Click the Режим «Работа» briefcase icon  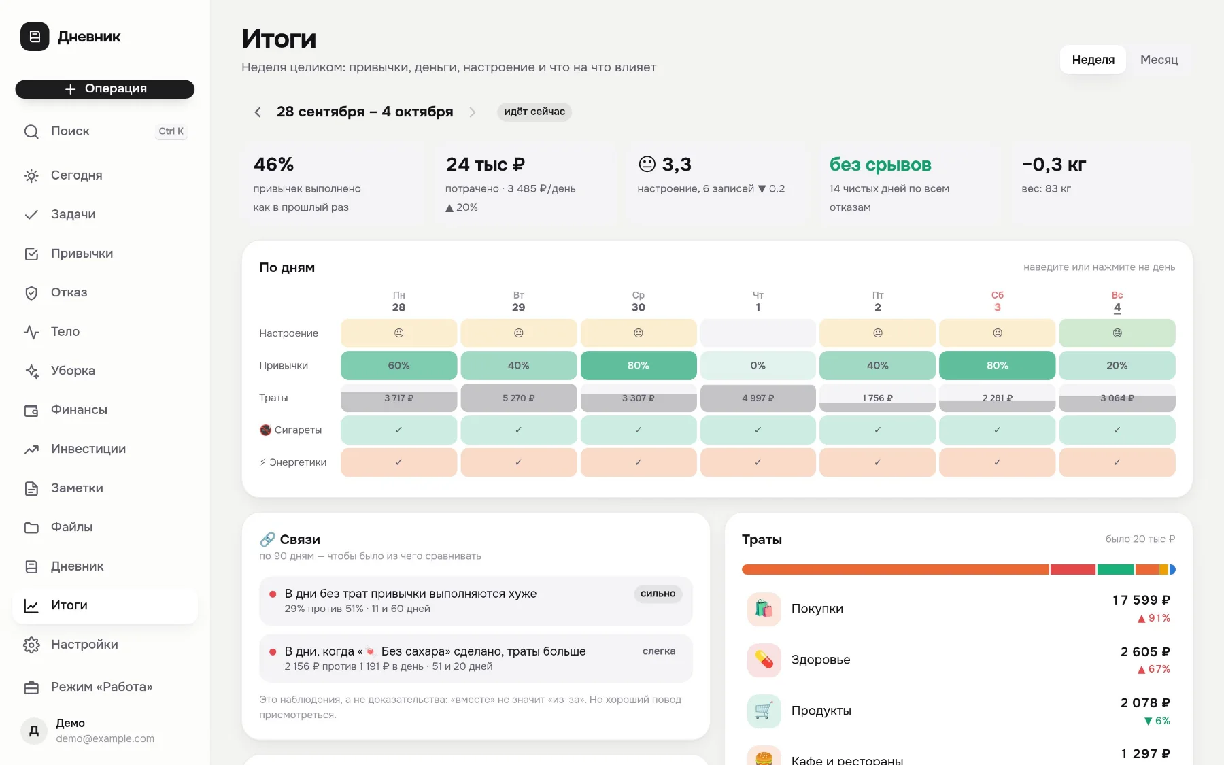point(31,687)
